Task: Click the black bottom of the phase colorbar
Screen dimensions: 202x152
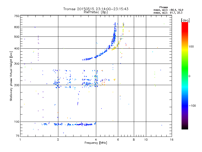Action: 185,127
